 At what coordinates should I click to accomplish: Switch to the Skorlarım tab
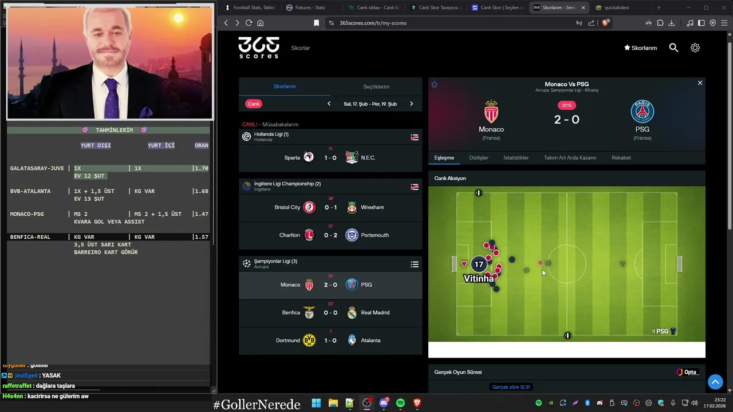coord(285,86)
